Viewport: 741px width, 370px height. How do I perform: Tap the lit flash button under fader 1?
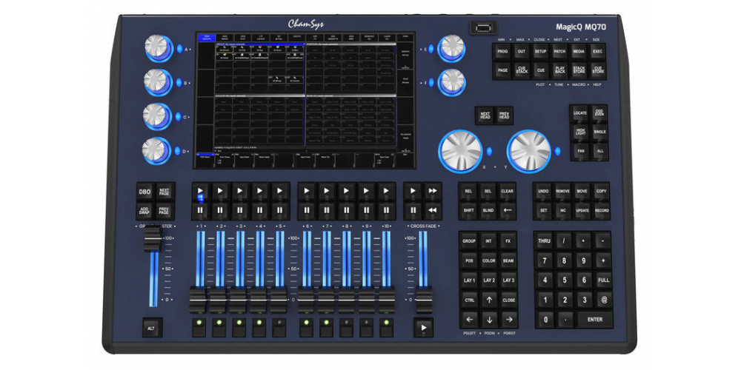[x=199, y=327]
